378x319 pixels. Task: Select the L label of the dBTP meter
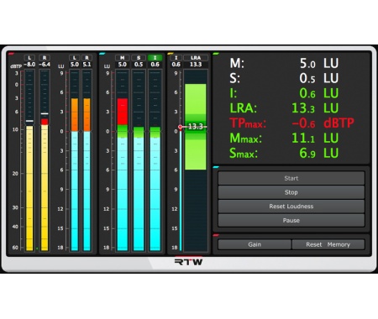(29, 58)
